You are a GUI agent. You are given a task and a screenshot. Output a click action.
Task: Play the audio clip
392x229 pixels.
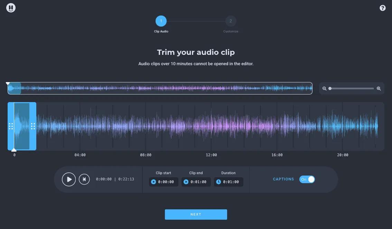click(69, 179)
